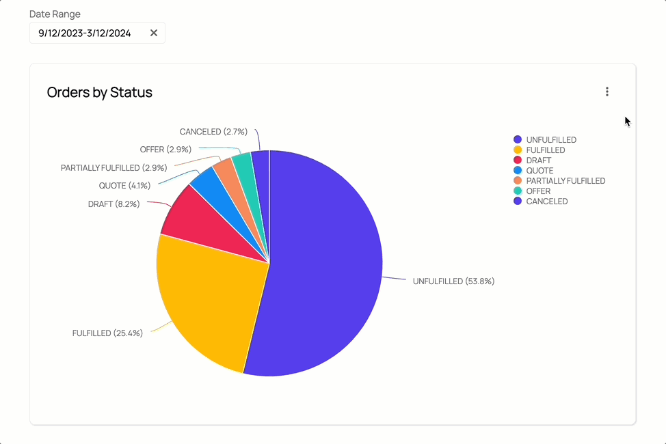Click the DRAFT (8.2%) data label

coord(114,204)
